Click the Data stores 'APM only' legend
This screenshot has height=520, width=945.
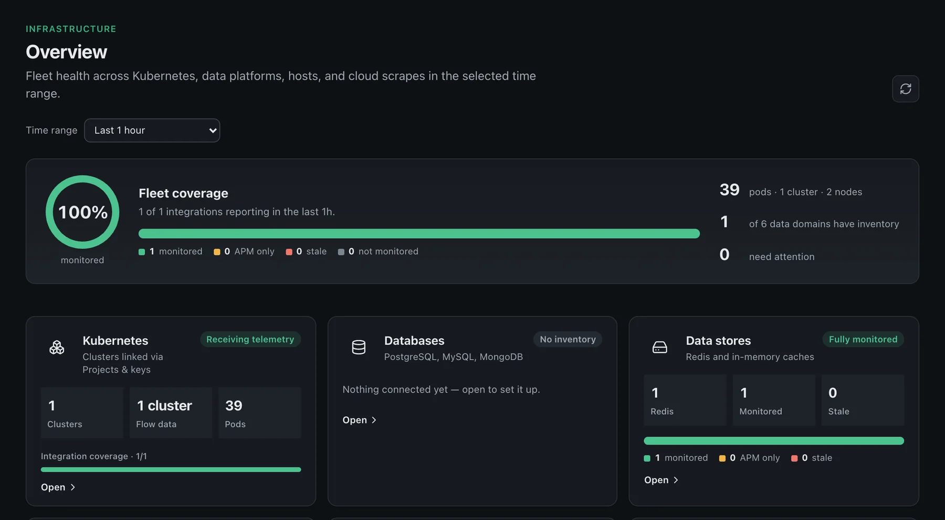(x=749, y=458)
